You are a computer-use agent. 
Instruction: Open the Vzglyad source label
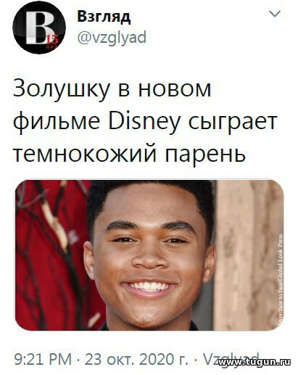231,359
